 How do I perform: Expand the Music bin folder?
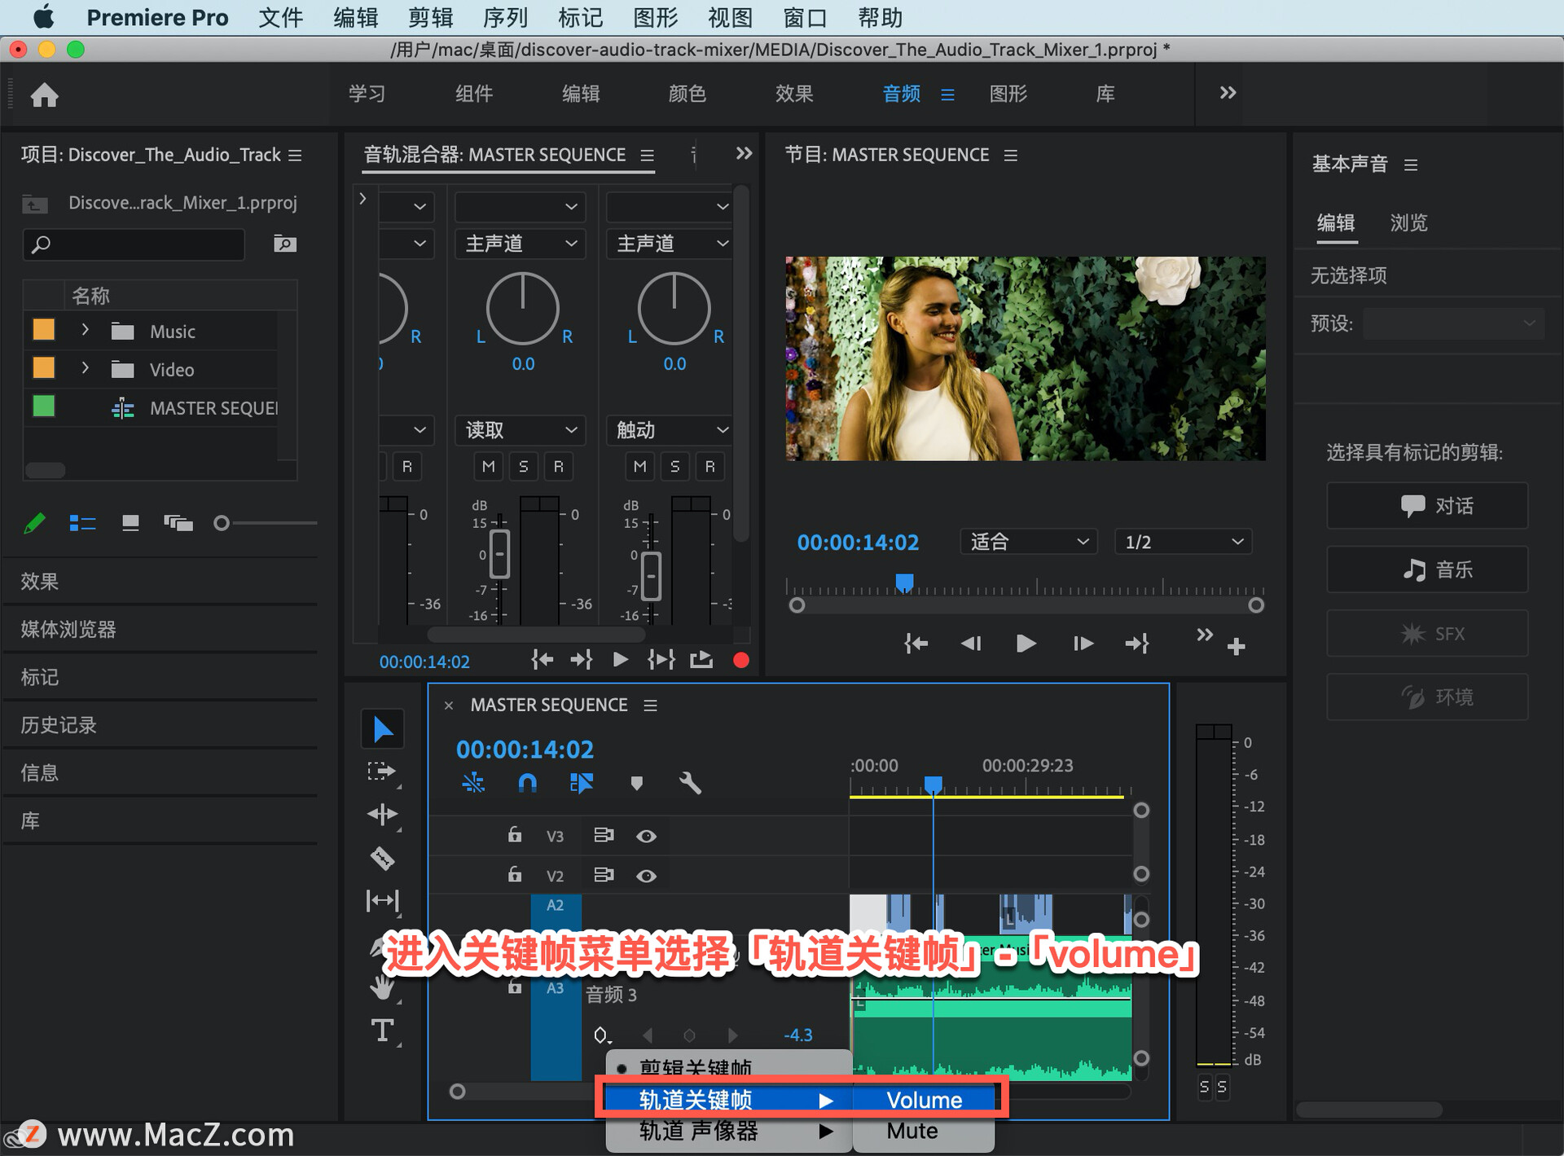pyautogui.click(x=85, y=331)
